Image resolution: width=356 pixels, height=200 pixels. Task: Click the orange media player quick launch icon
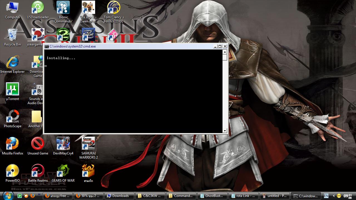(x=26, y=196)
